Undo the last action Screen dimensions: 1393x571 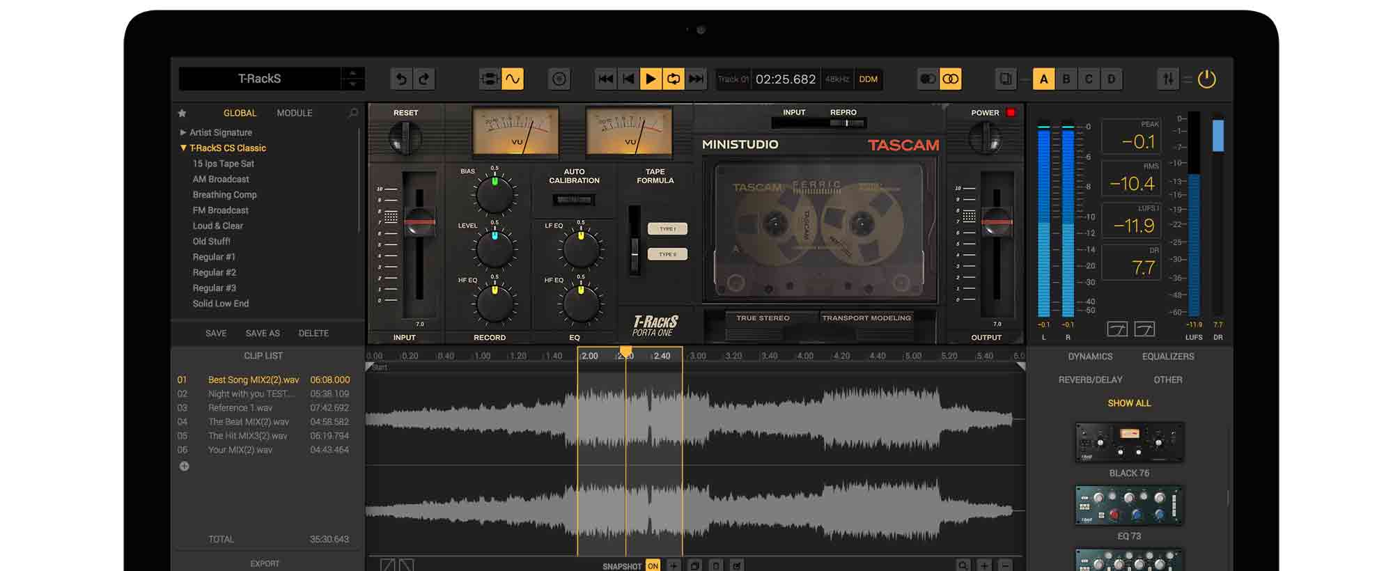coord(401,79)
